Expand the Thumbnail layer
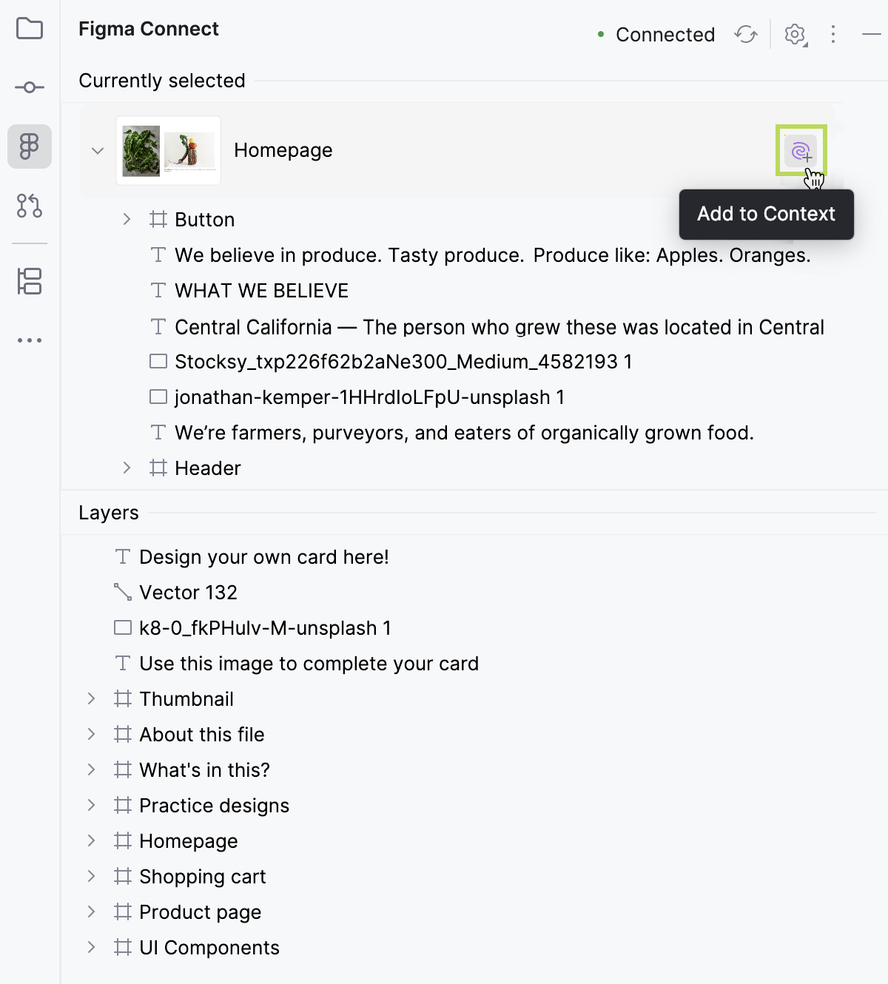Viewport: 888px width, 984px height. click(x=91, y=698)
